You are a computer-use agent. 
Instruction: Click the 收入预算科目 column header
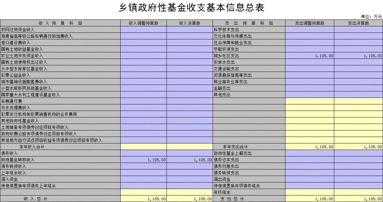60,23
